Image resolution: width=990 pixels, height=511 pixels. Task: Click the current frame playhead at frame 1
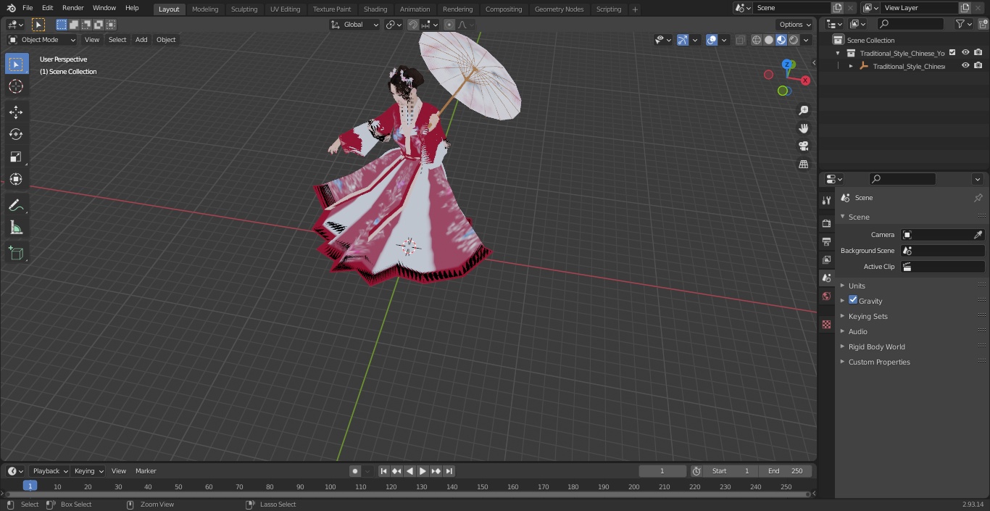coord(30,486)
